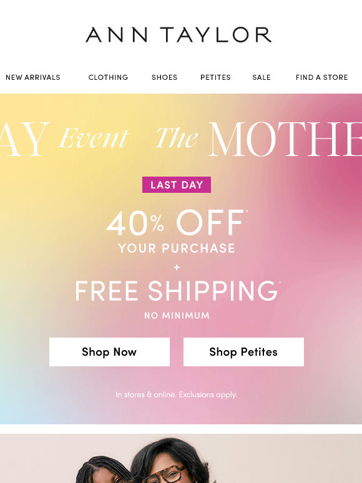Click the Sale navigation link
Image resolution: width=362 pixels, height=483 pixels.
tap(262, 77)
